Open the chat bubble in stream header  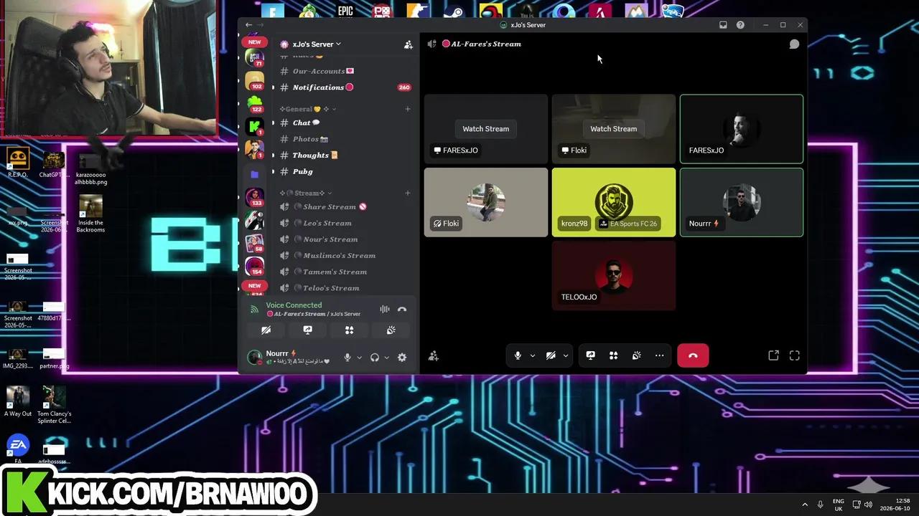coord(794,44)
